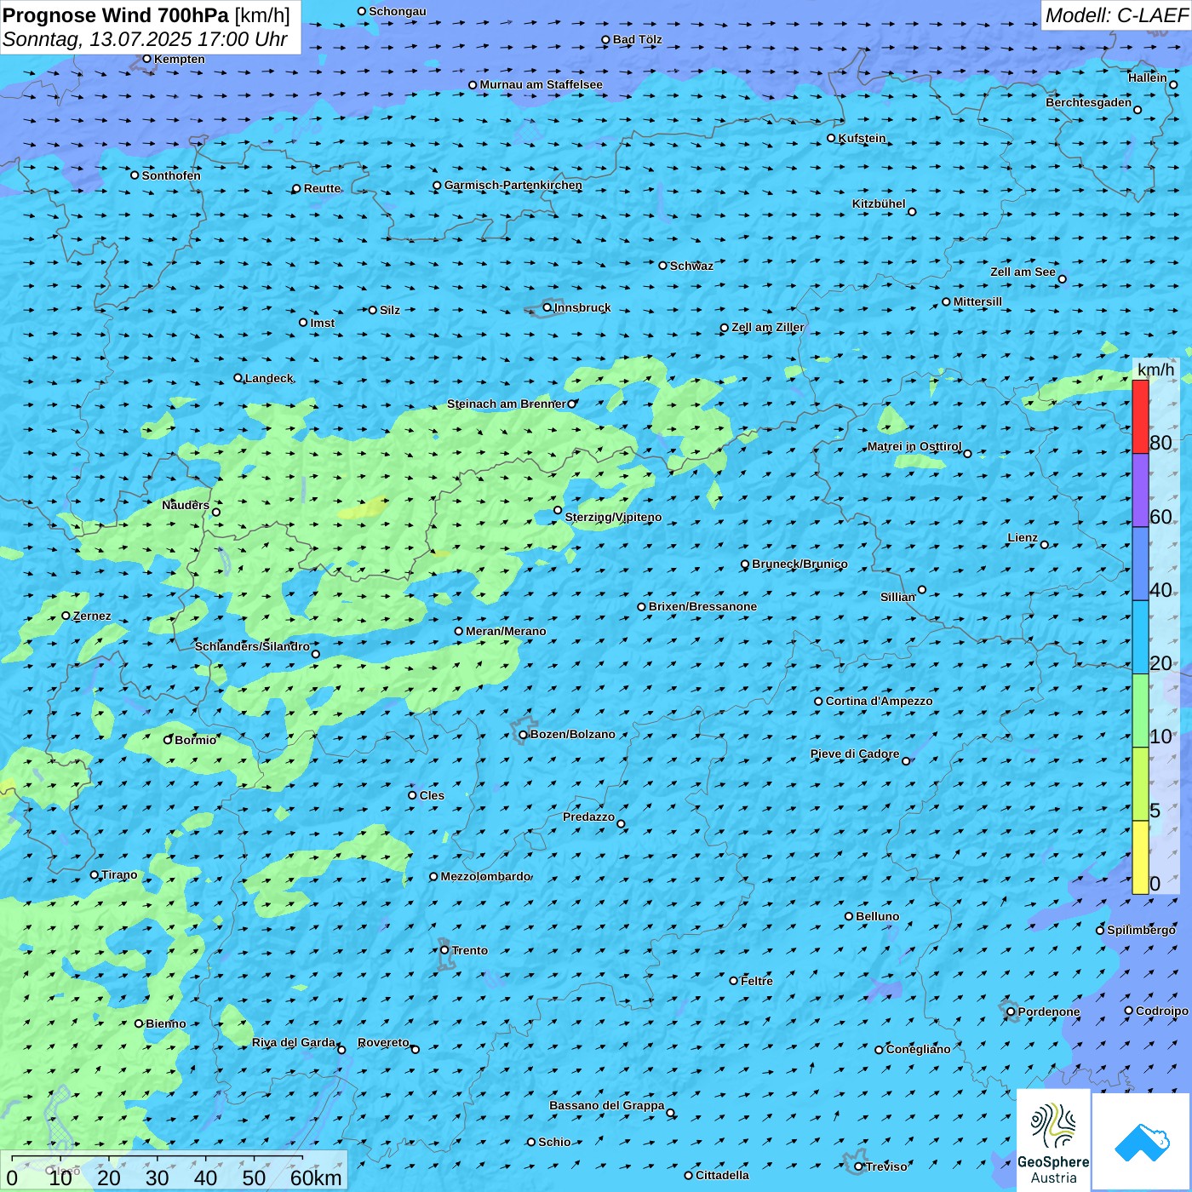
Task: Click the 'km/h' legend heading
Action: pos(1155,370)
